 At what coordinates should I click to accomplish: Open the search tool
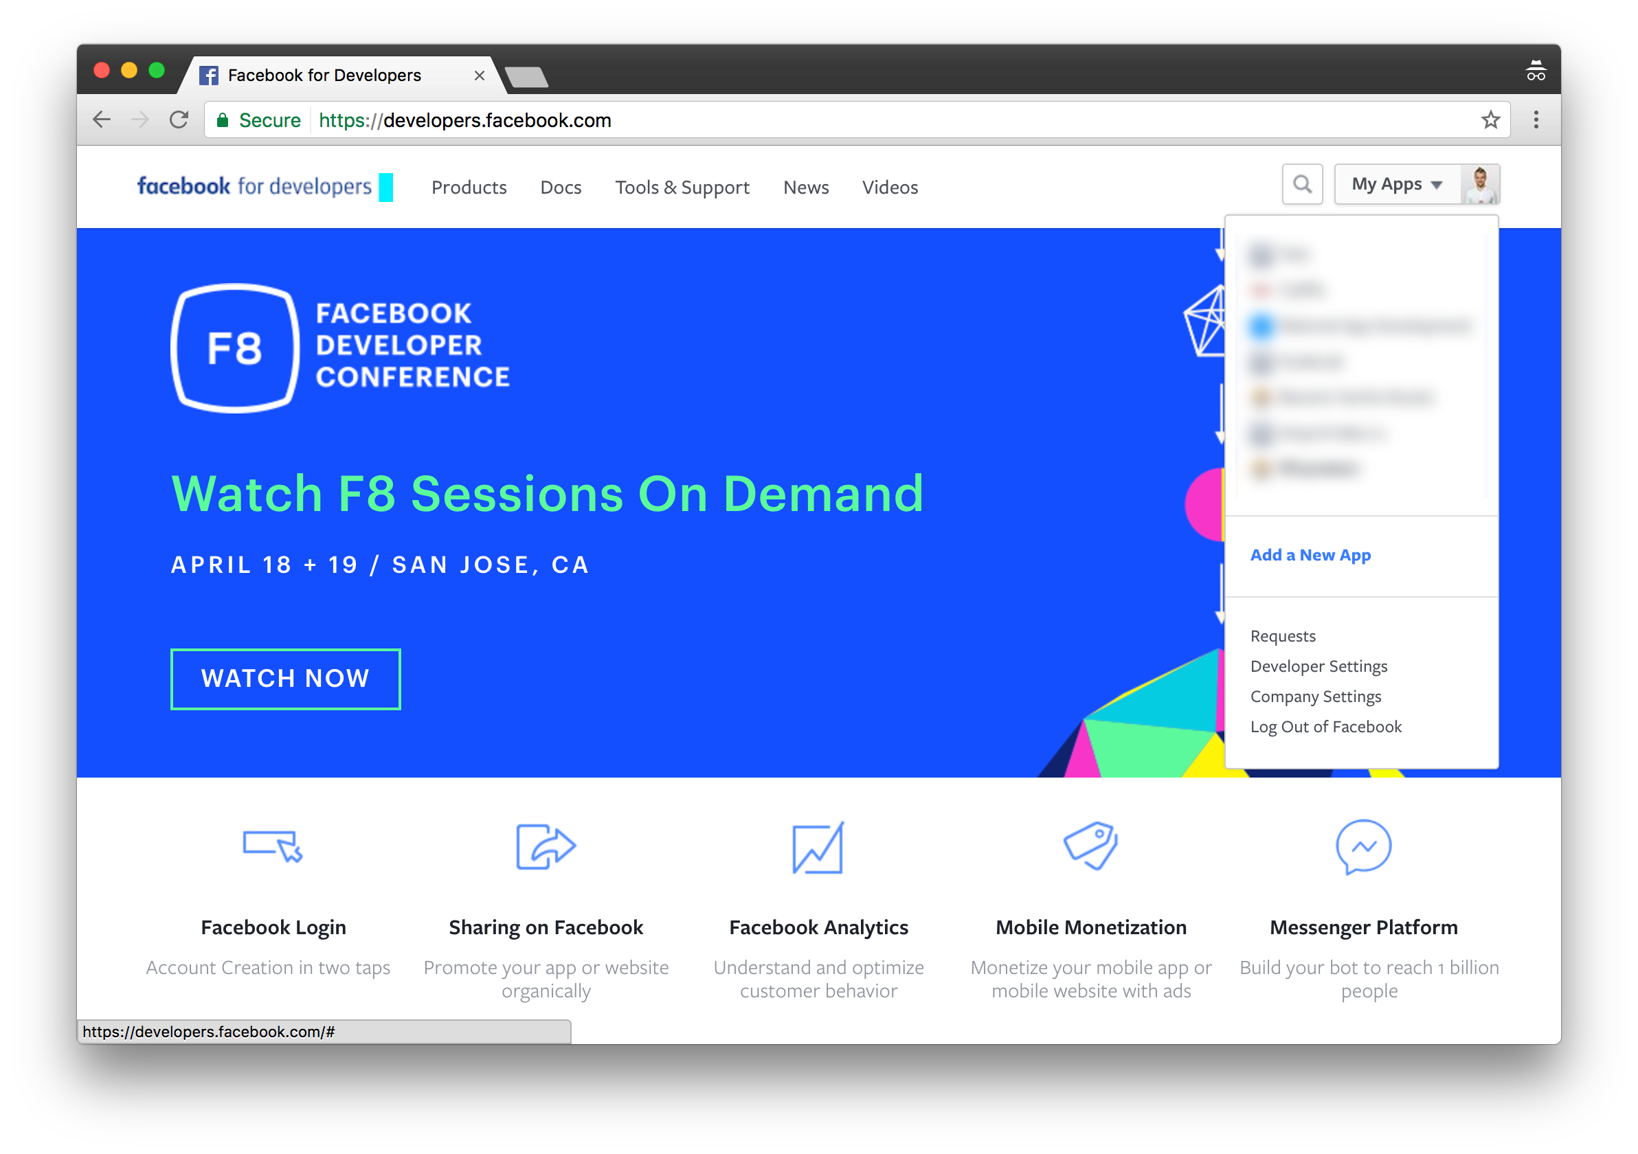(1302, 184)
